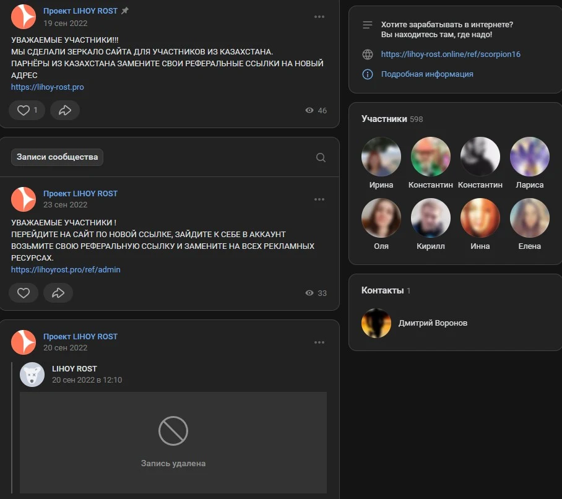Viewport: 562px width, 499px height.
Task: Open the lihoy-rost.online referral link
Action: pyautogui.click(x=451, y=54)
